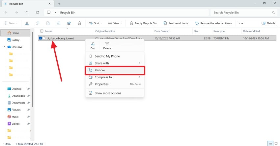Open a new tab with the plus button
The height and width of the screenshot is (146, 280).
(x=59, y=4)
